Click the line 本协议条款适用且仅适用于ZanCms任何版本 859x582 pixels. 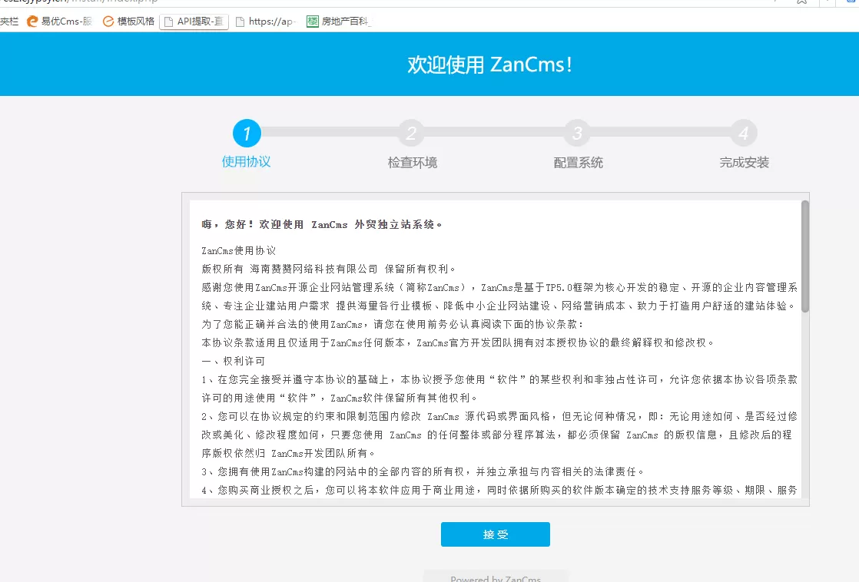pos(458,342)
